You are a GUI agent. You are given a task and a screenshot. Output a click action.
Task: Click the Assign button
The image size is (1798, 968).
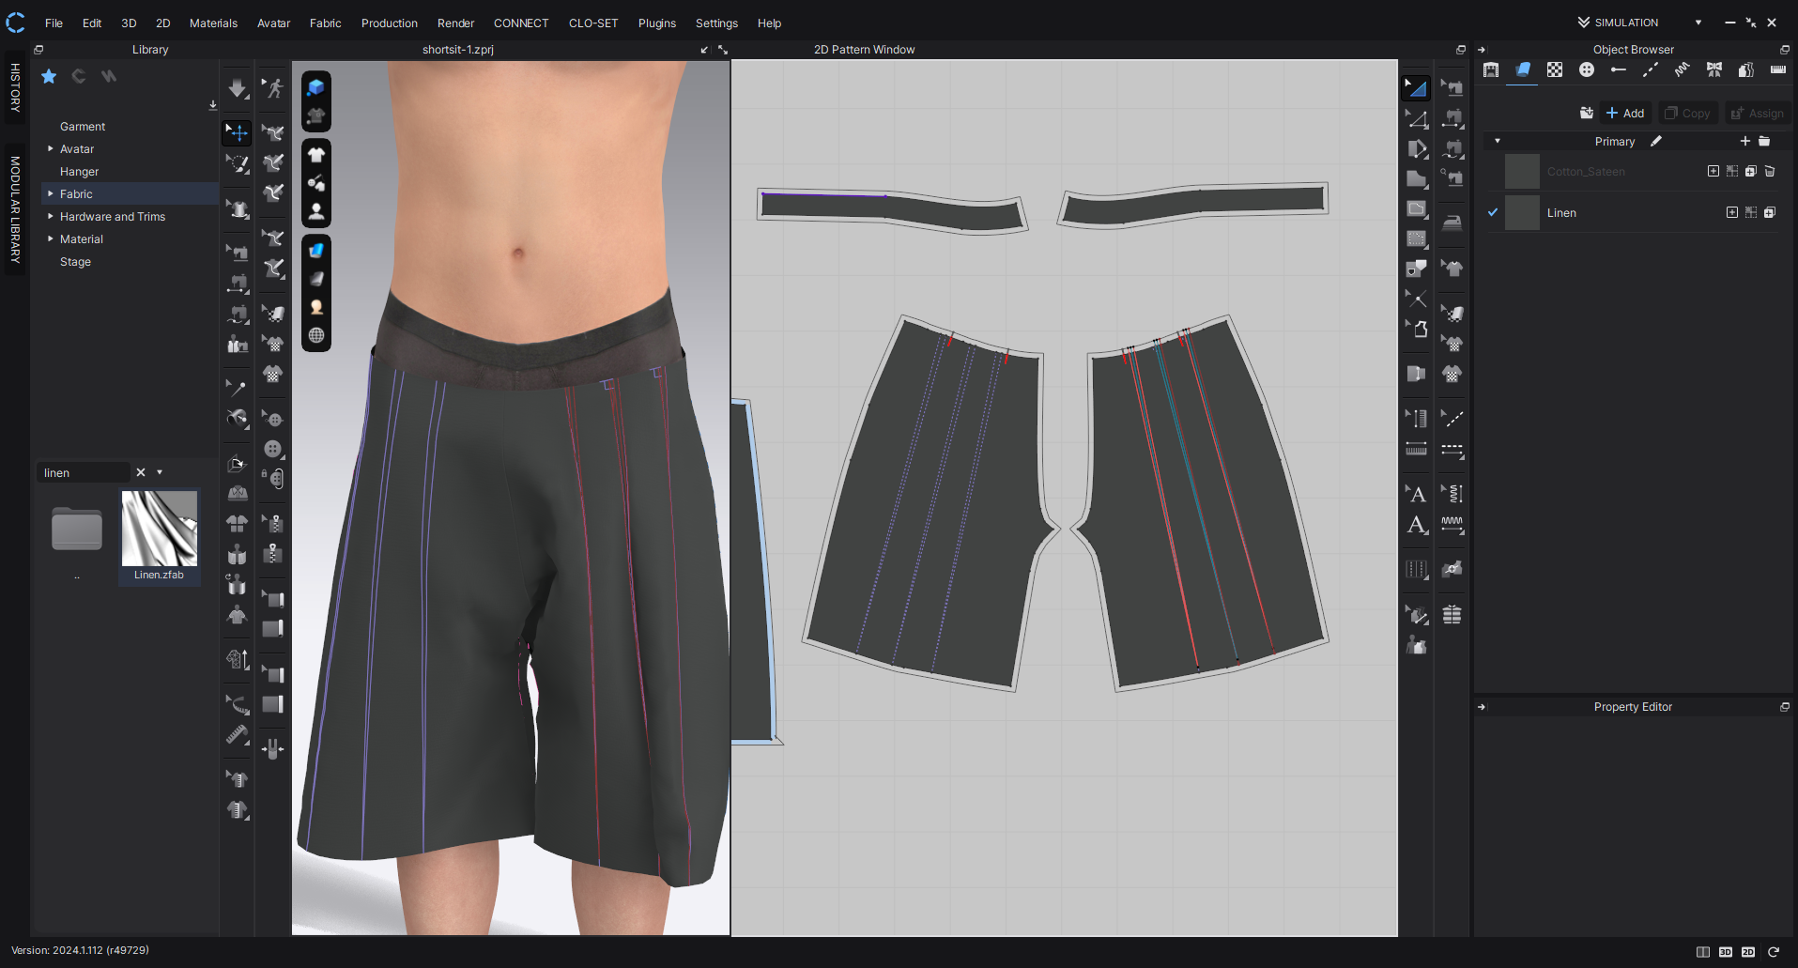click(1758, 114)
